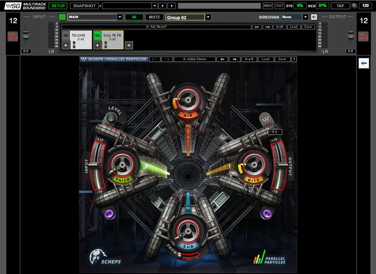The height and width of the screenshot is (274, 376).
Task: Open the RMT remote settings
Action: point(279,6)
